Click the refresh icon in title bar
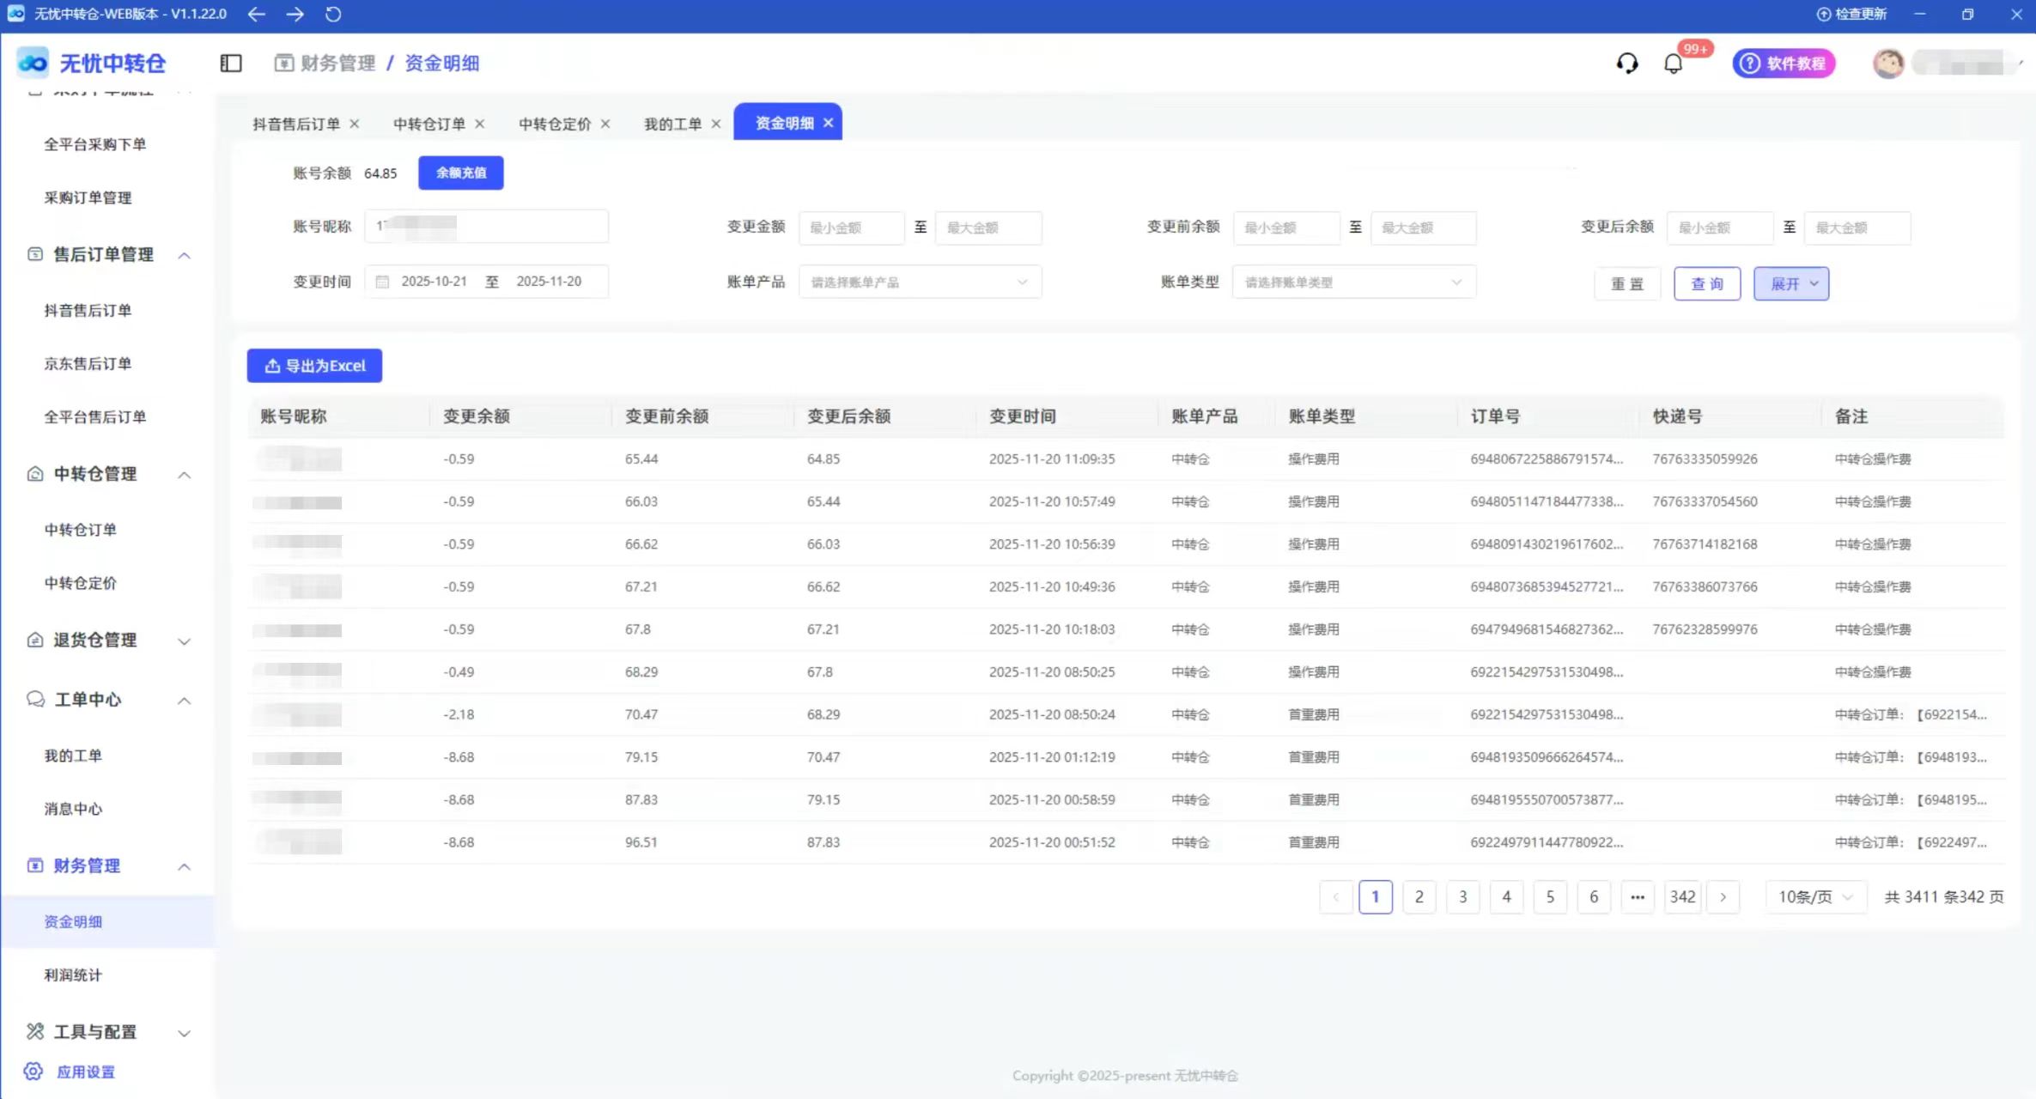This screenshot has width=2036, height=1099. pos(333,14)
